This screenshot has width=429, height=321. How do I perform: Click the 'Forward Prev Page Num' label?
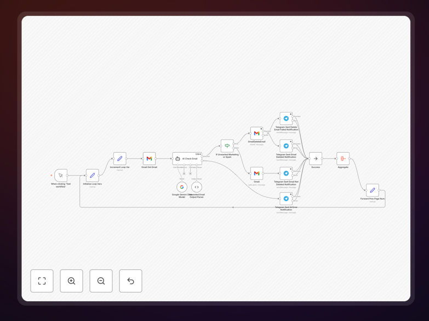point(373,199)
